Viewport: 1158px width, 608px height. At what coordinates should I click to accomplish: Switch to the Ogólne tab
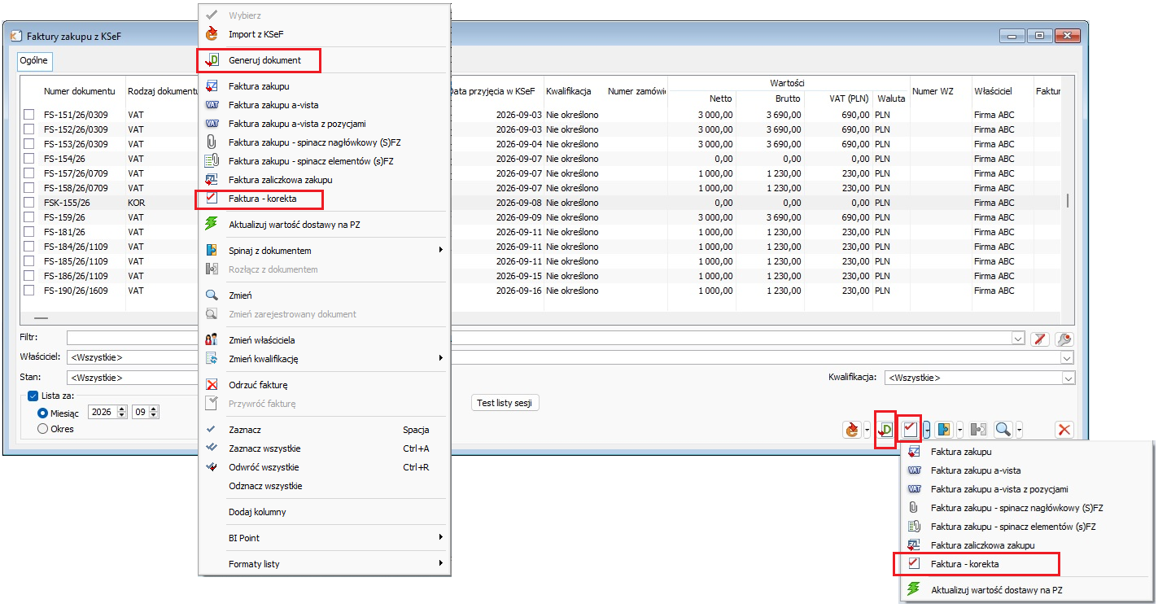34,61
